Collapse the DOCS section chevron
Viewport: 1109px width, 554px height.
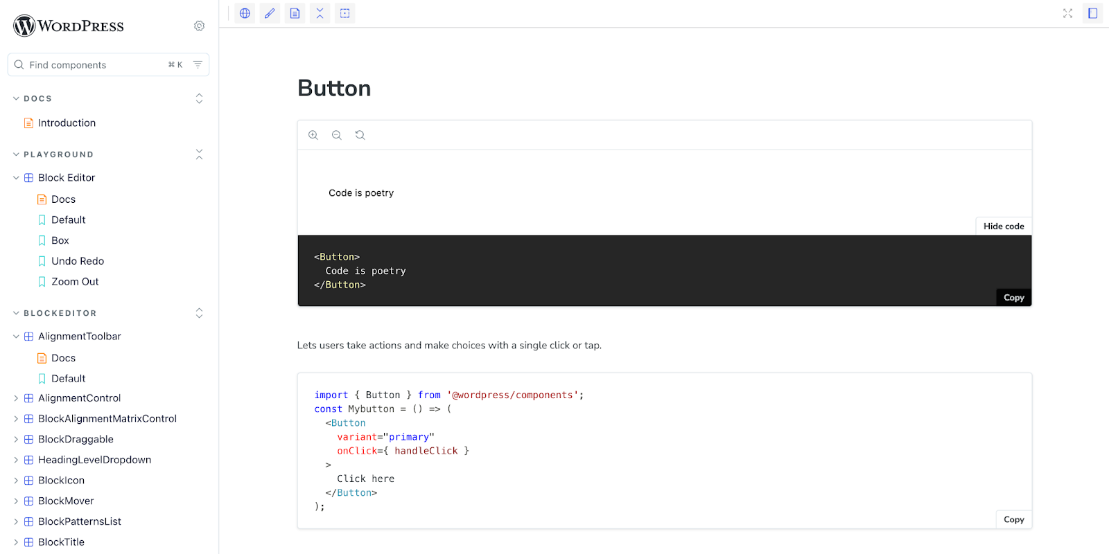[x=16, y=98]
